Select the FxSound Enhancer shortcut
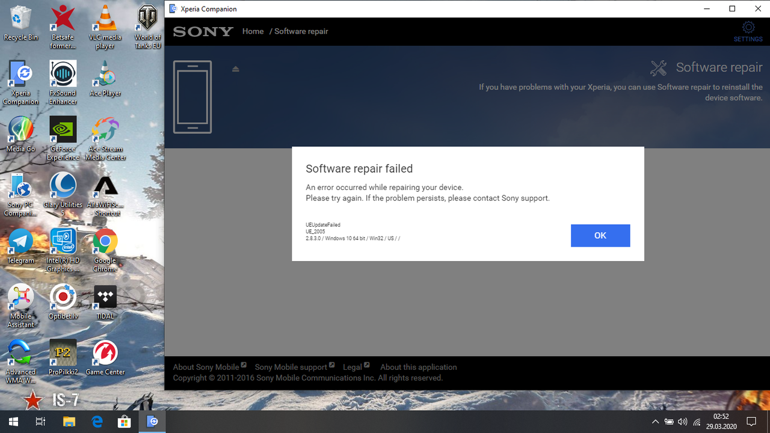The height and width of the screenshot is (433, 770). pyautogui.click(x=63, y=83)
